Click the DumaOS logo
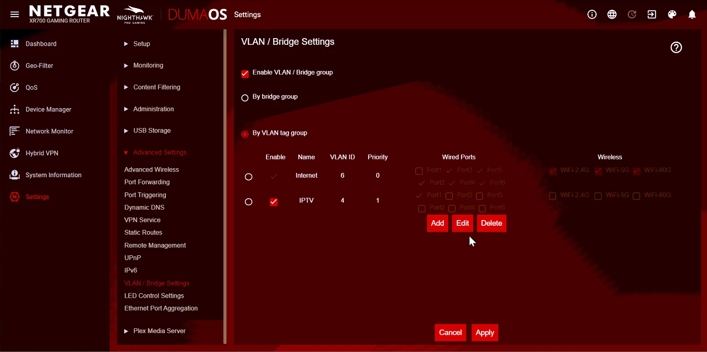 pos(197,15)
